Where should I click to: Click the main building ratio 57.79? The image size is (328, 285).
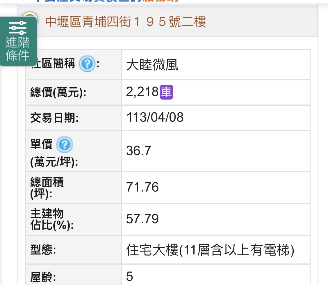tap(142, 219)
